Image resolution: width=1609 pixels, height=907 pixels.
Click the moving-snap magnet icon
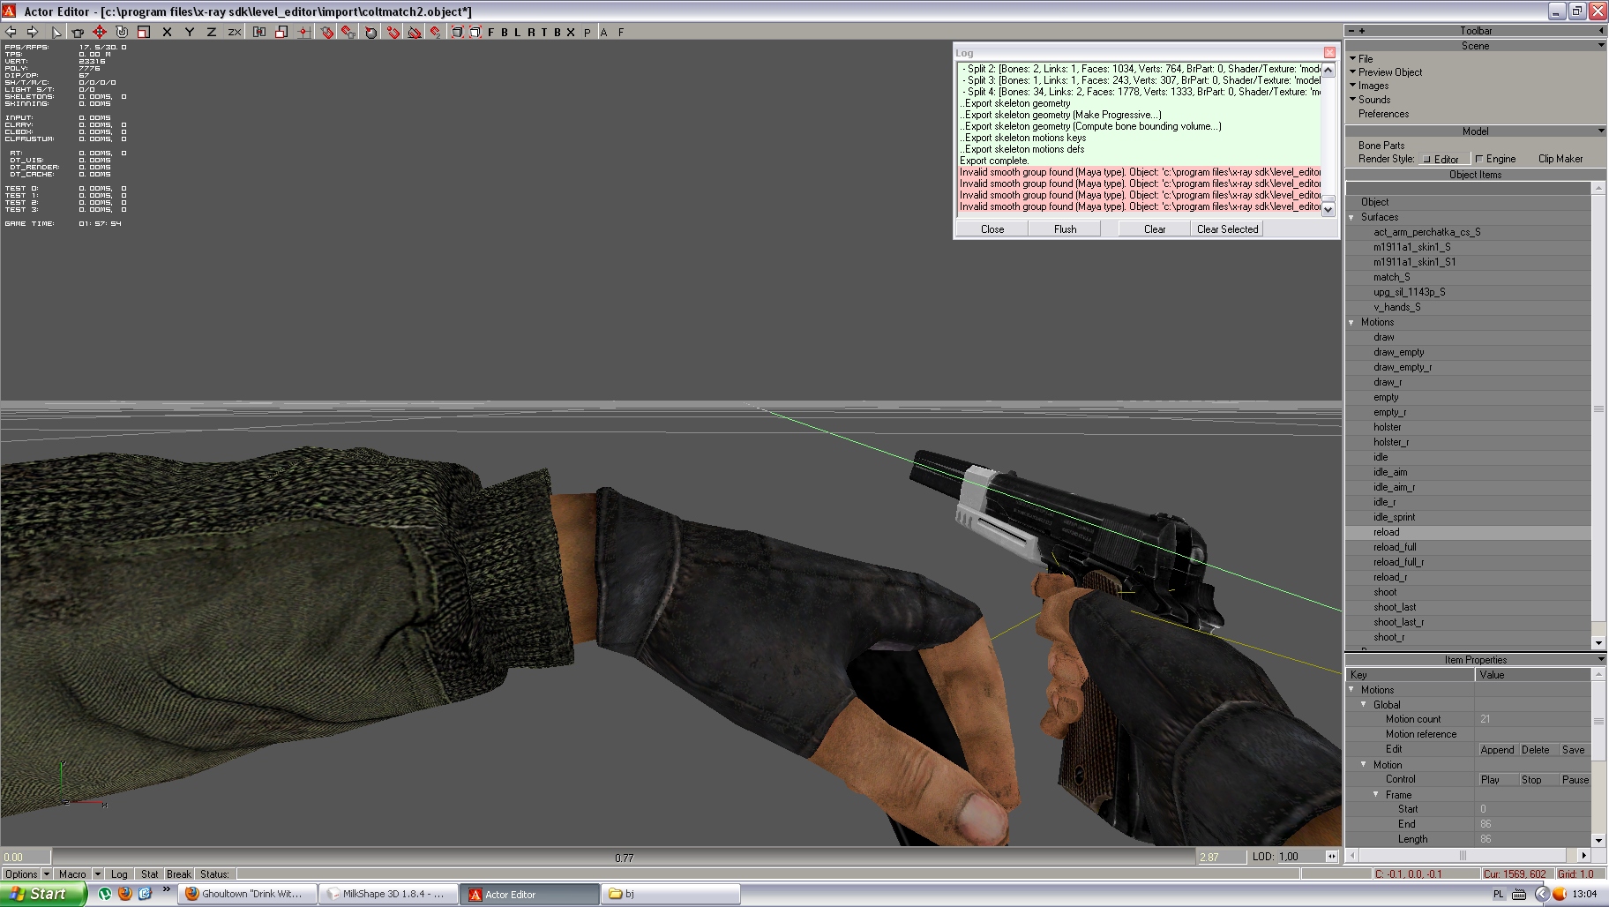(x=348, y=32)
